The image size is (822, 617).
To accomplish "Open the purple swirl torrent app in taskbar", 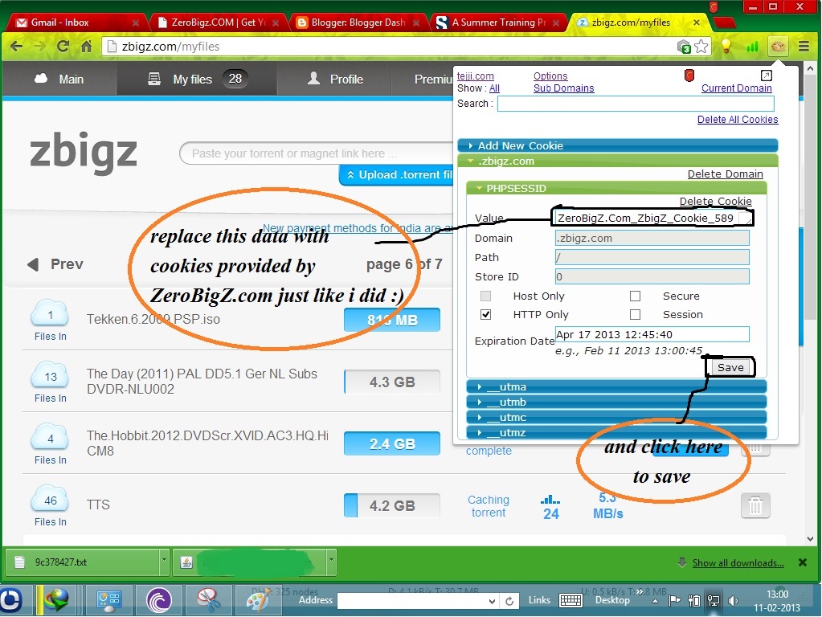I will [x=159, y=599].
